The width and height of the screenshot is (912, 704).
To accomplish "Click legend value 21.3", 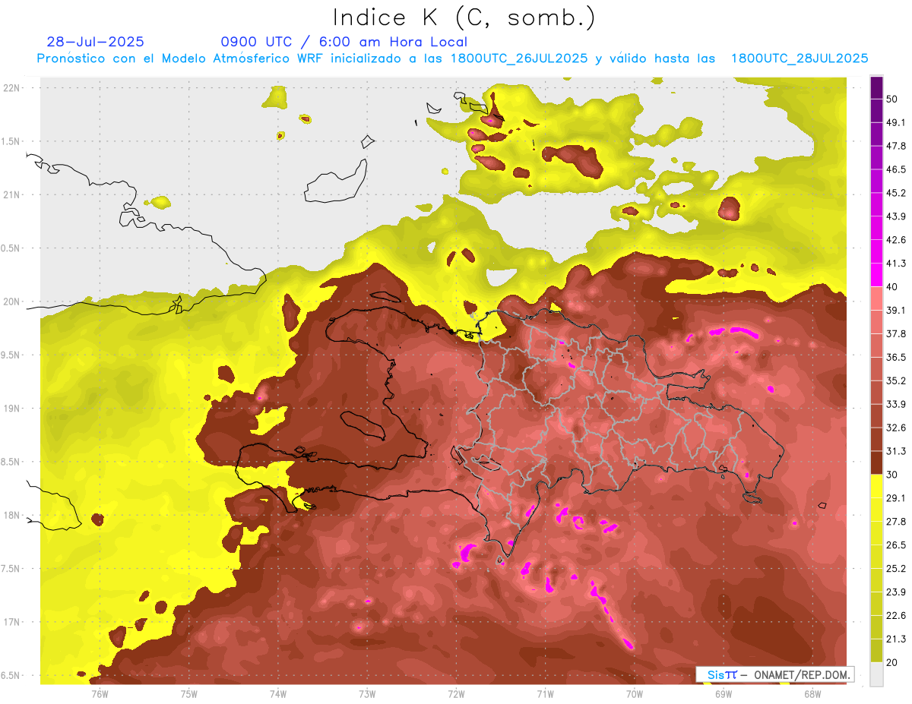I will [x=895, y=639].
